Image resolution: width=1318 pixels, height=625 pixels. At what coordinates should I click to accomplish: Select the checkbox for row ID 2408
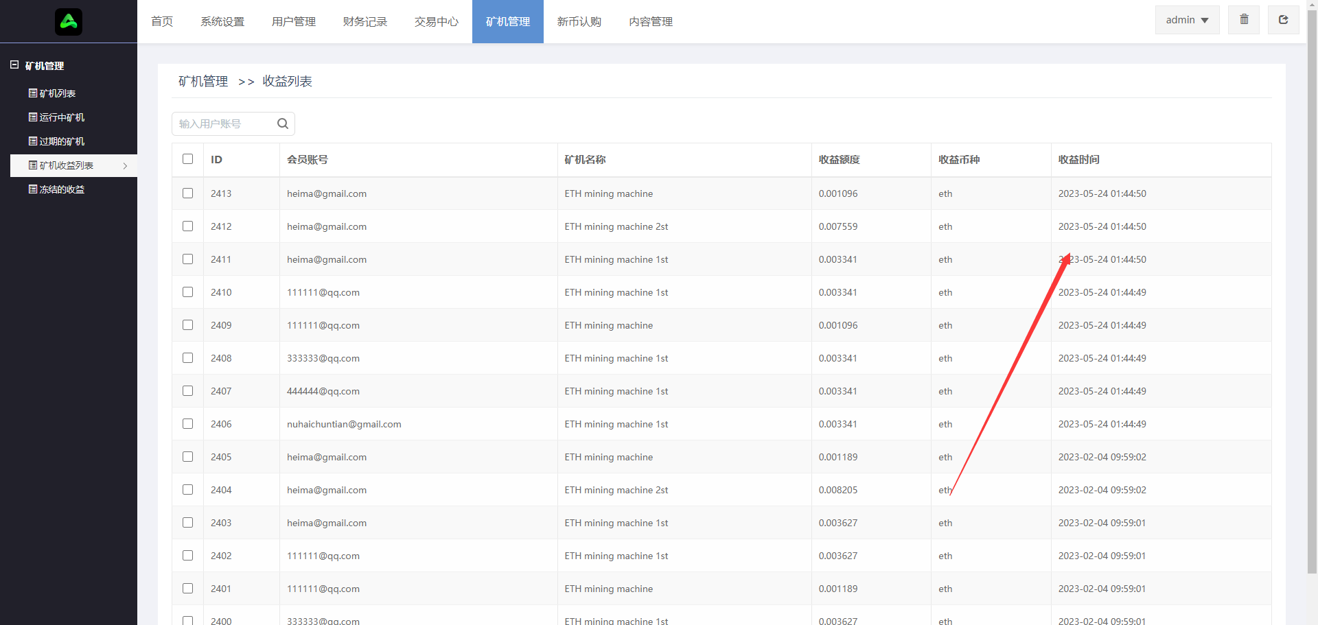click(188, 358)
